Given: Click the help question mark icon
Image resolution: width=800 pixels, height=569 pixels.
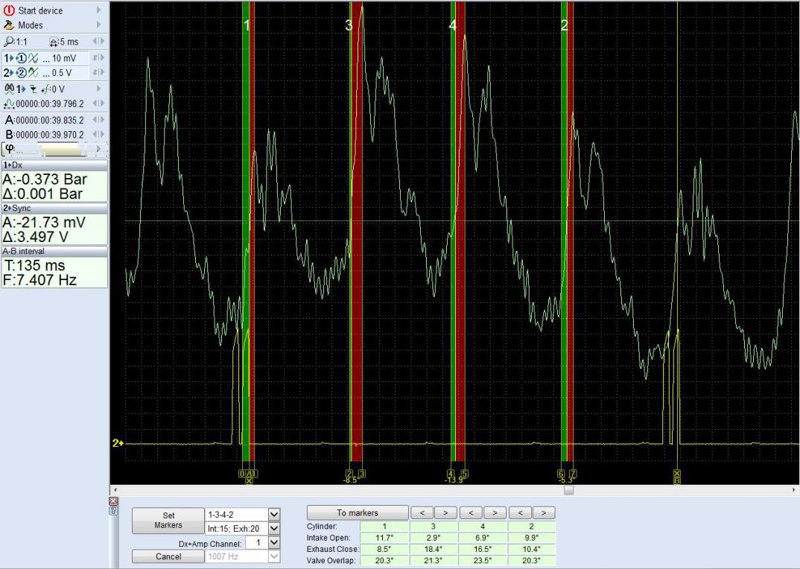Looking at the screenshot, I should pos(113,510).
